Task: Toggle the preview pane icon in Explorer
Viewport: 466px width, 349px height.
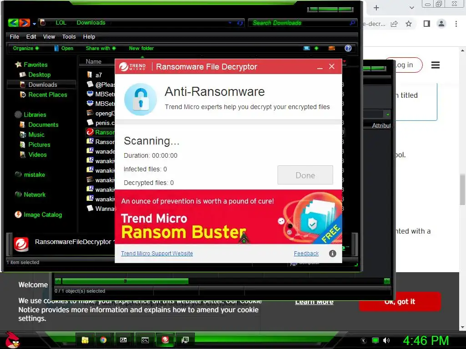Action: [332, 48]
